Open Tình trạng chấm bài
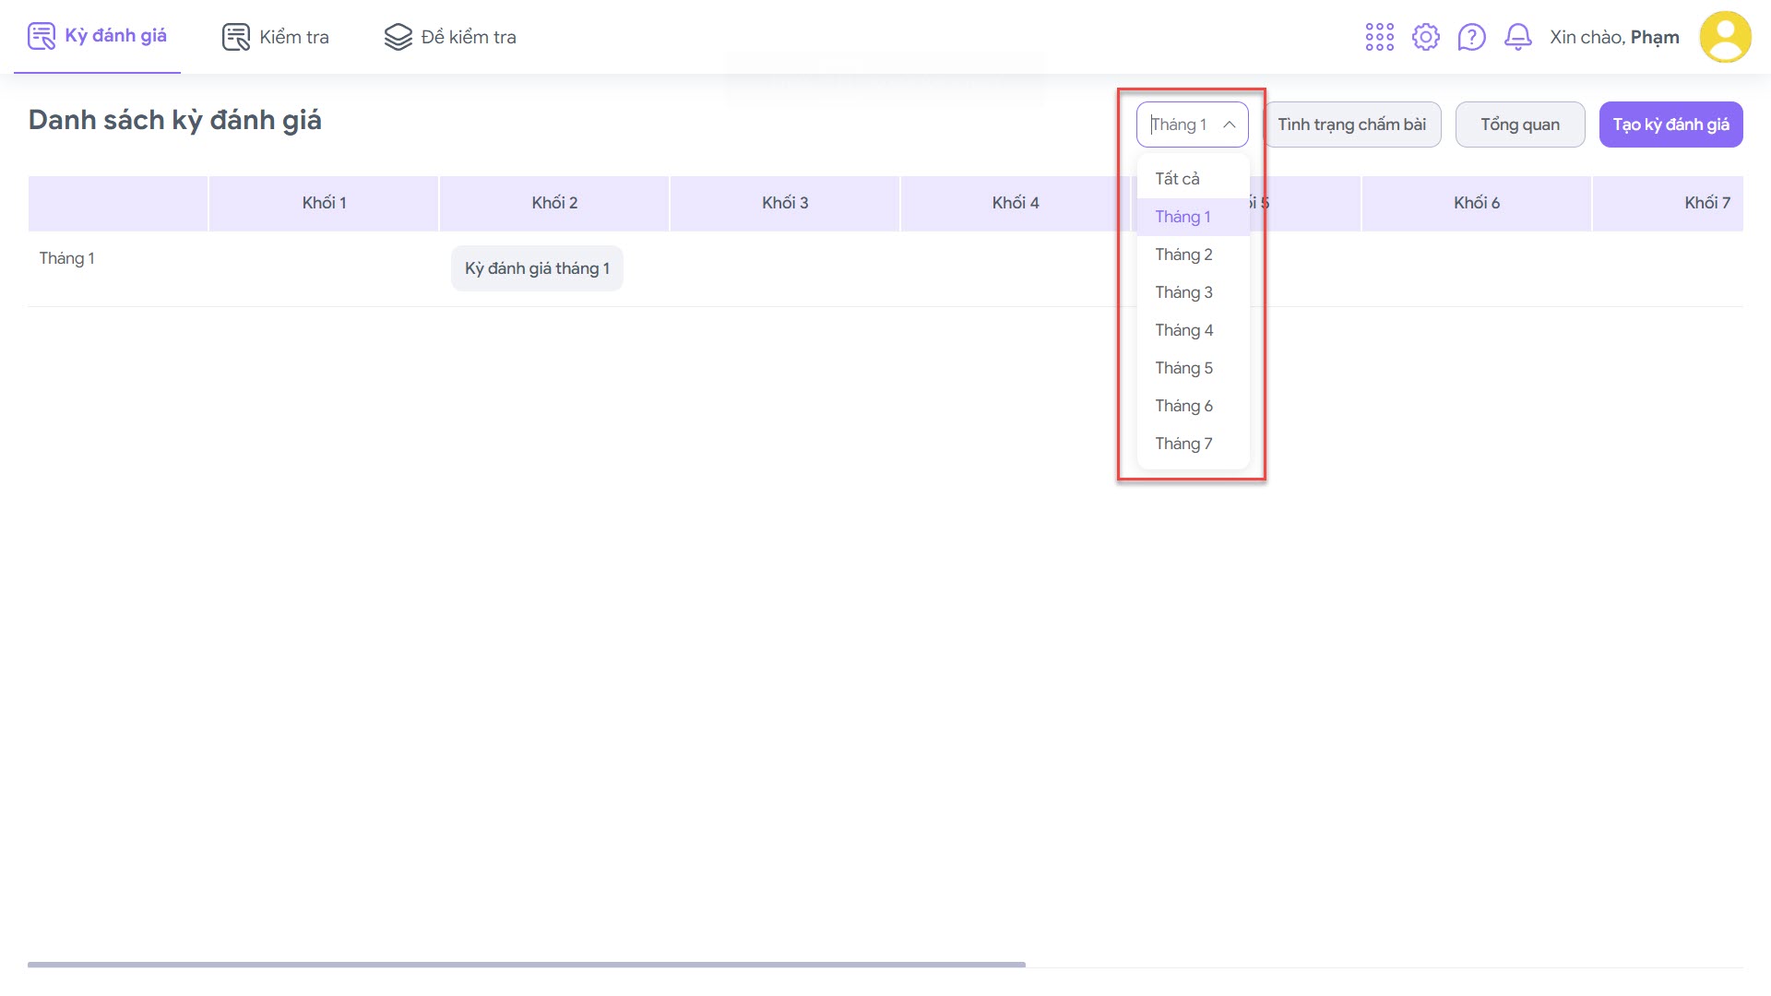1771x996 pixels. click(x=1351, y=125)
